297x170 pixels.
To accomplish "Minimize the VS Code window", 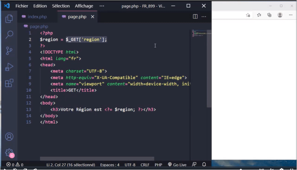I will pyautogui.click(x=173, y=6).
